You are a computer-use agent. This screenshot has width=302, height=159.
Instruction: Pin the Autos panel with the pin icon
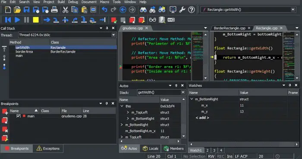click(176, 85)
